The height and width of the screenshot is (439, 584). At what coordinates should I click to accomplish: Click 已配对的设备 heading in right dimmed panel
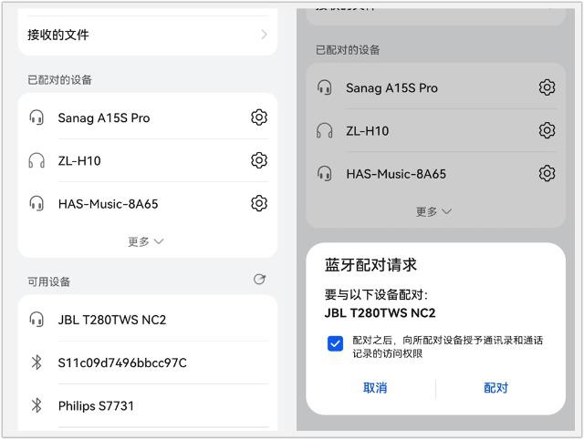click(348, 50)
